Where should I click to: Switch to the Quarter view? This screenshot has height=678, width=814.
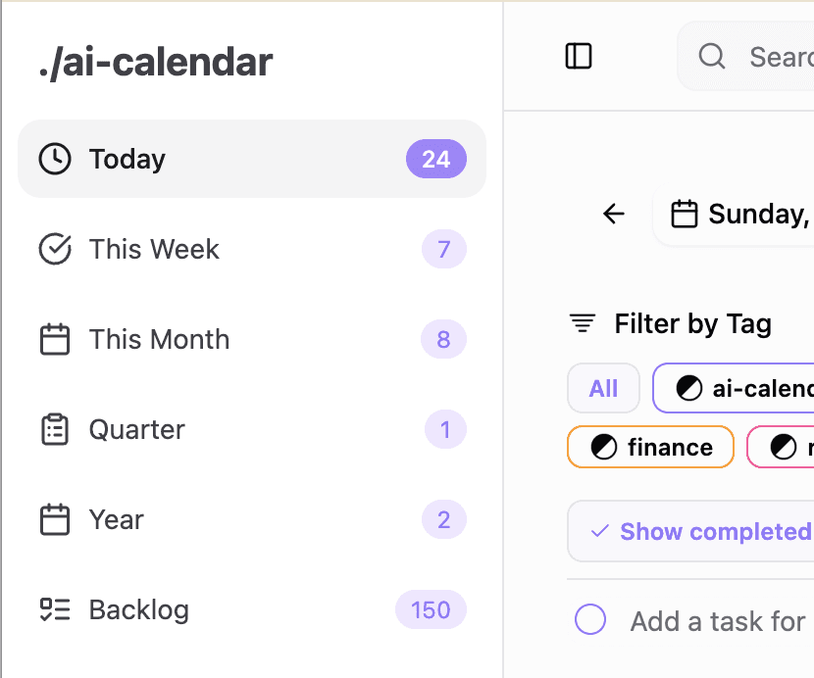pyautogui.click(x=136, y=430)
